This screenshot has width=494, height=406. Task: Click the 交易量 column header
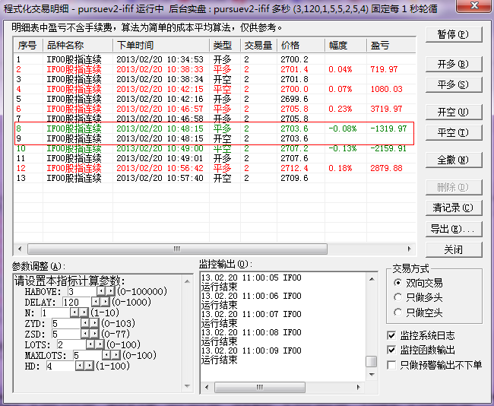point(258,46)
